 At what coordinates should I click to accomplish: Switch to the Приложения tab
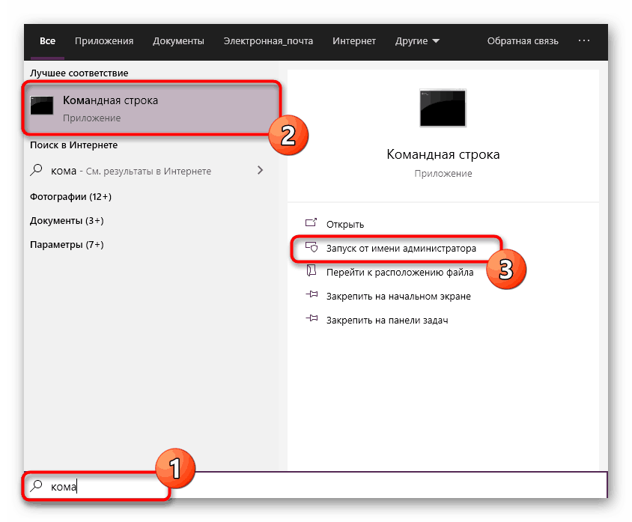(x=103, y=41)
